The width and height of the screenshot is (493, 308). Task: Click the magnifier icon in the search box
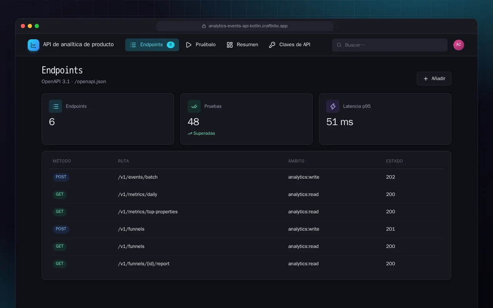point(339,45)
